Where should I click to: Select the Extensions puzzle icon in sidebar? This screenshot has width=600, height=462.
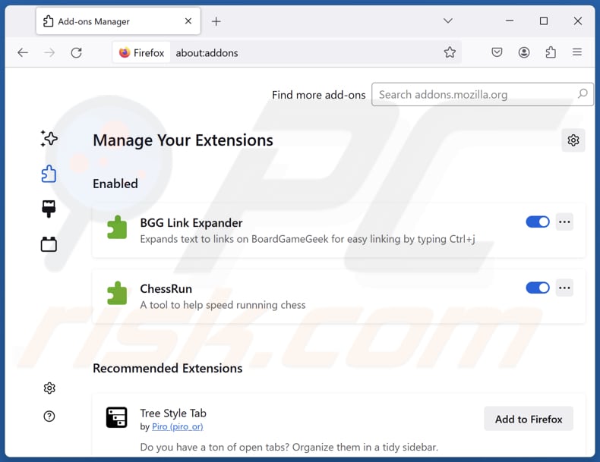pos(49,174)
